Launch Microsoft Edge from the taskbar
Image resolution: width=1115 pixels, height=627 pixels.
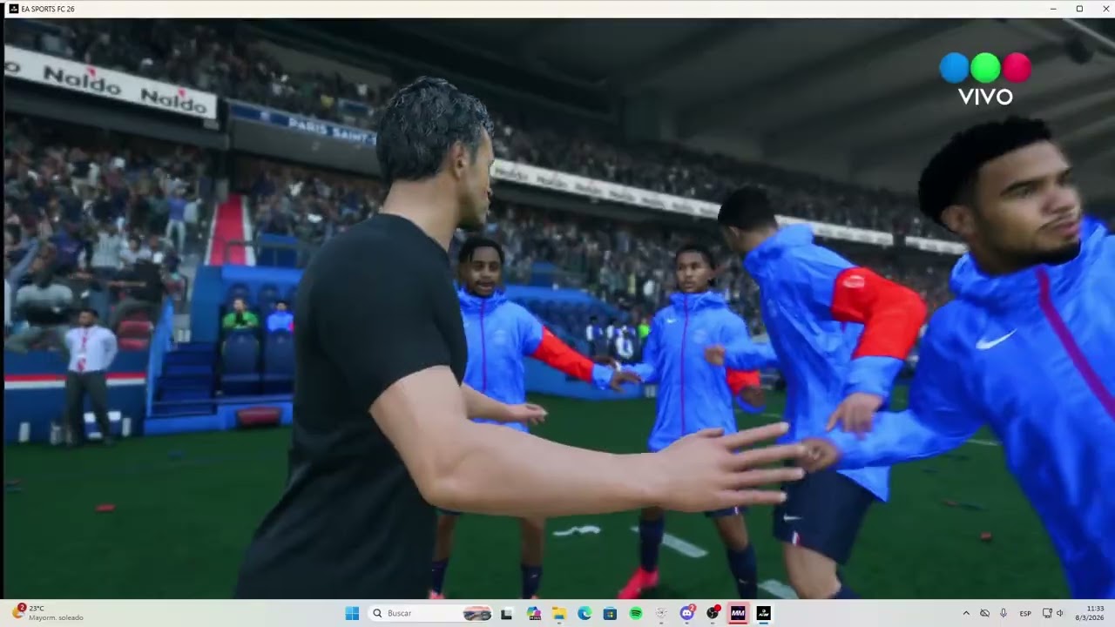[x=585, y=613]
